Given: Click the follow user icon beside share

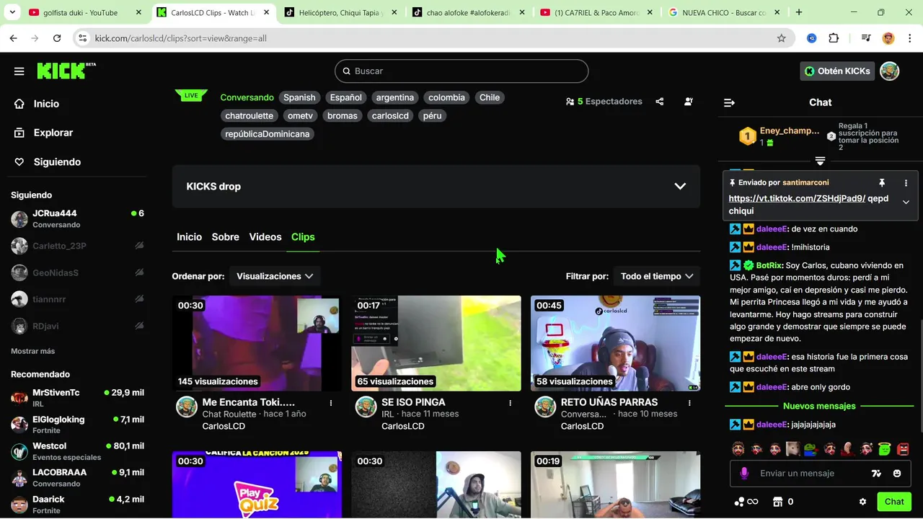Looking at the screenshot, I should [x=689, y=102].
